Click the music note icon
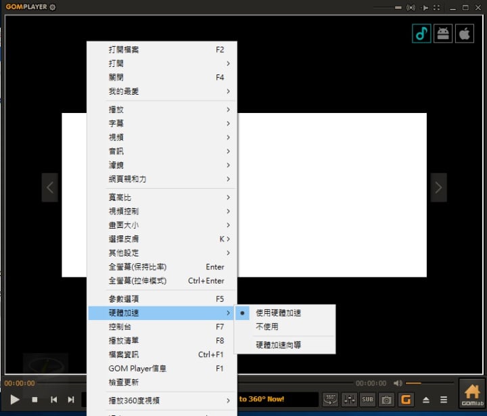Viewport: 487px width, 416px height. tap(421, 34)
